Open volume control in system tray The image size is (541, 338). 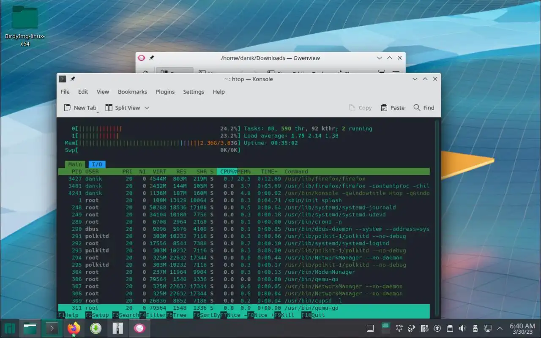coord(462,328)
